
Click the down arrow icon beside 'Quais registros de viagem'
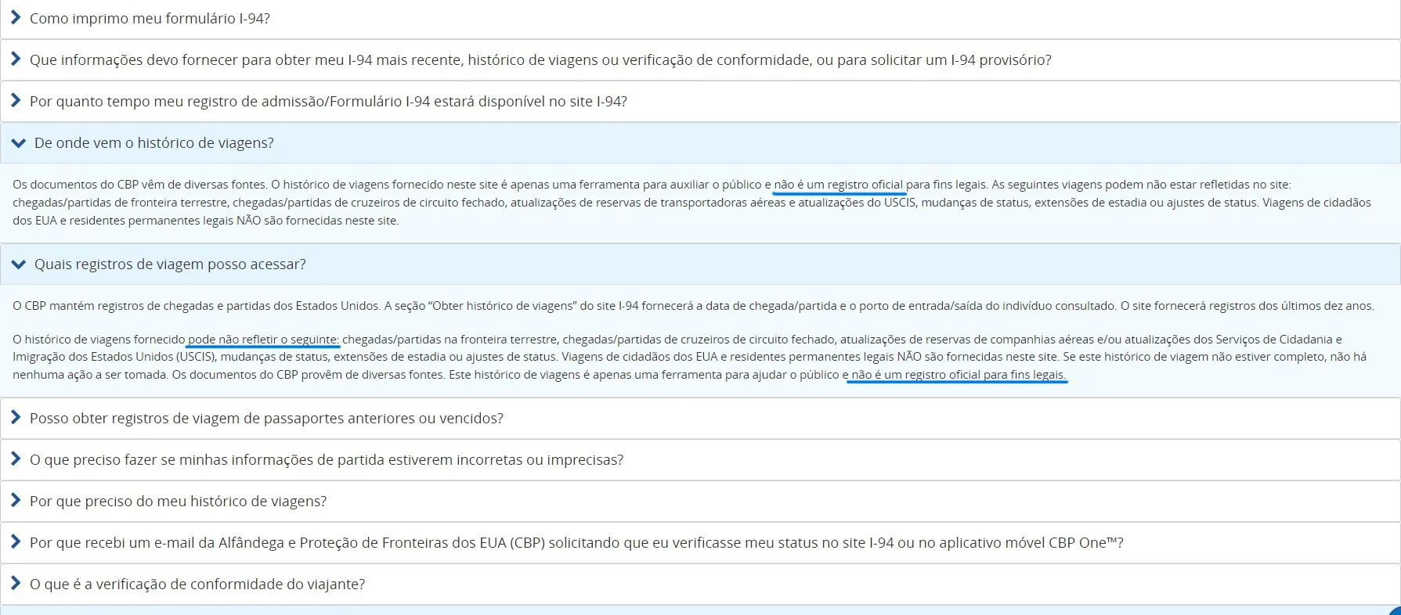(x=18, y=264)
